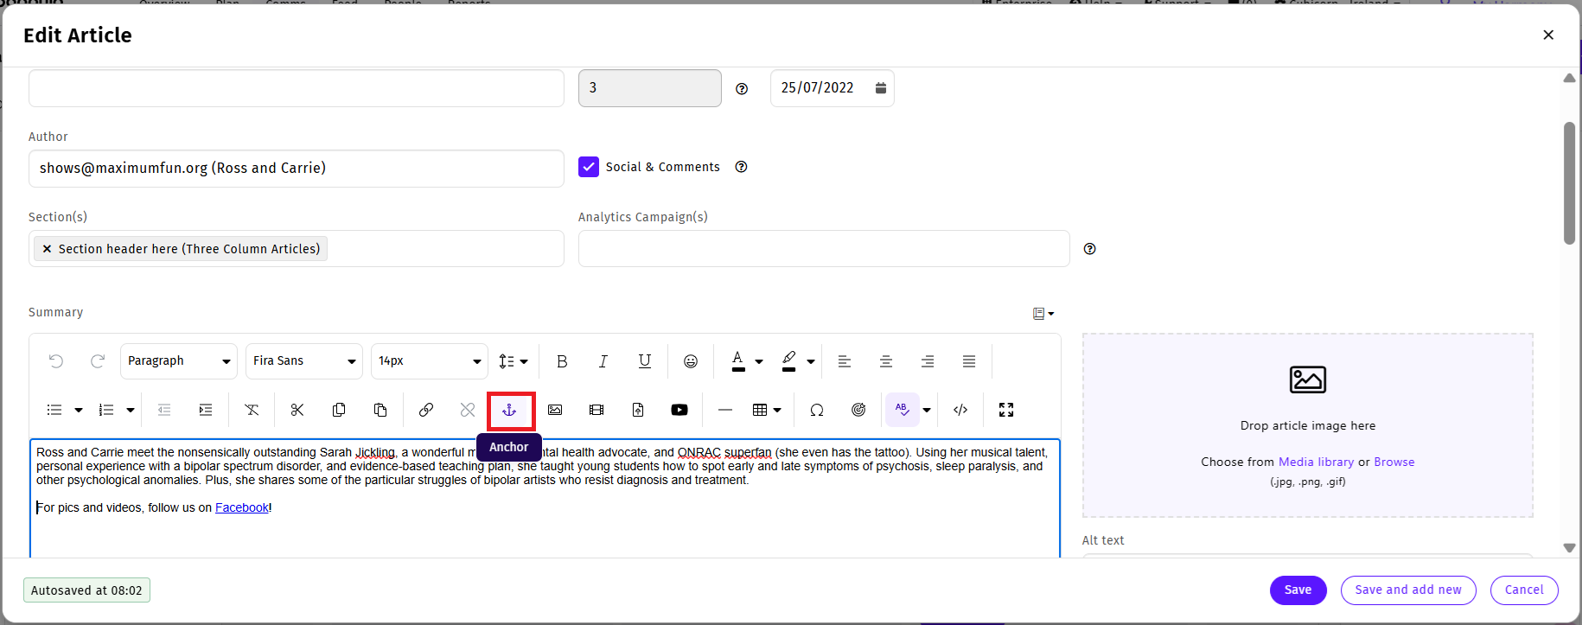The image size is (1582, 625).
Task: Open the Media library link
Action: tap(1316, 462)
